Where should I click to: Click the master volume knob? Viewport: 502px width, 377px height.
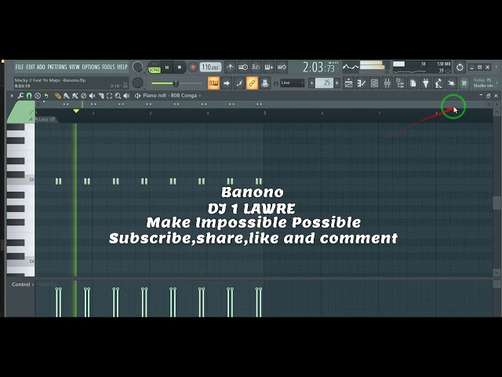[138, 67]
